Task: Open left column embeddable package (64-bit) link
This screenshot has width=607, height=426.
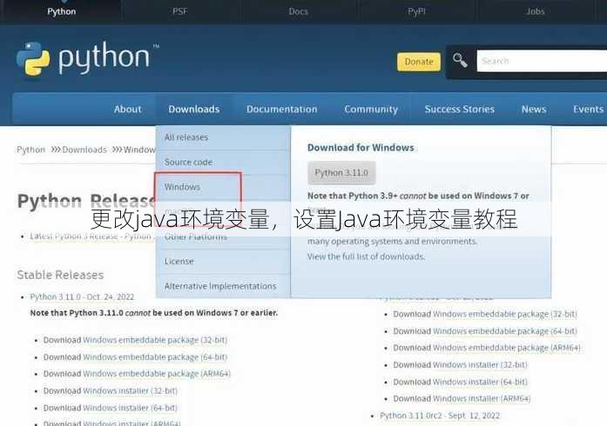Action: coord(155,357)
